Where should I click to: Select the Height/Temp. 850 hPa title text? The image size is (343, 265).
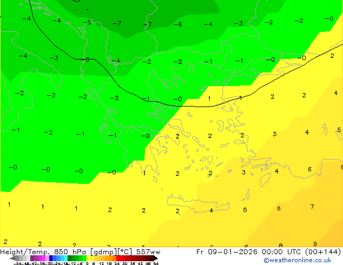pyautogui.click(x=43, y=252)
